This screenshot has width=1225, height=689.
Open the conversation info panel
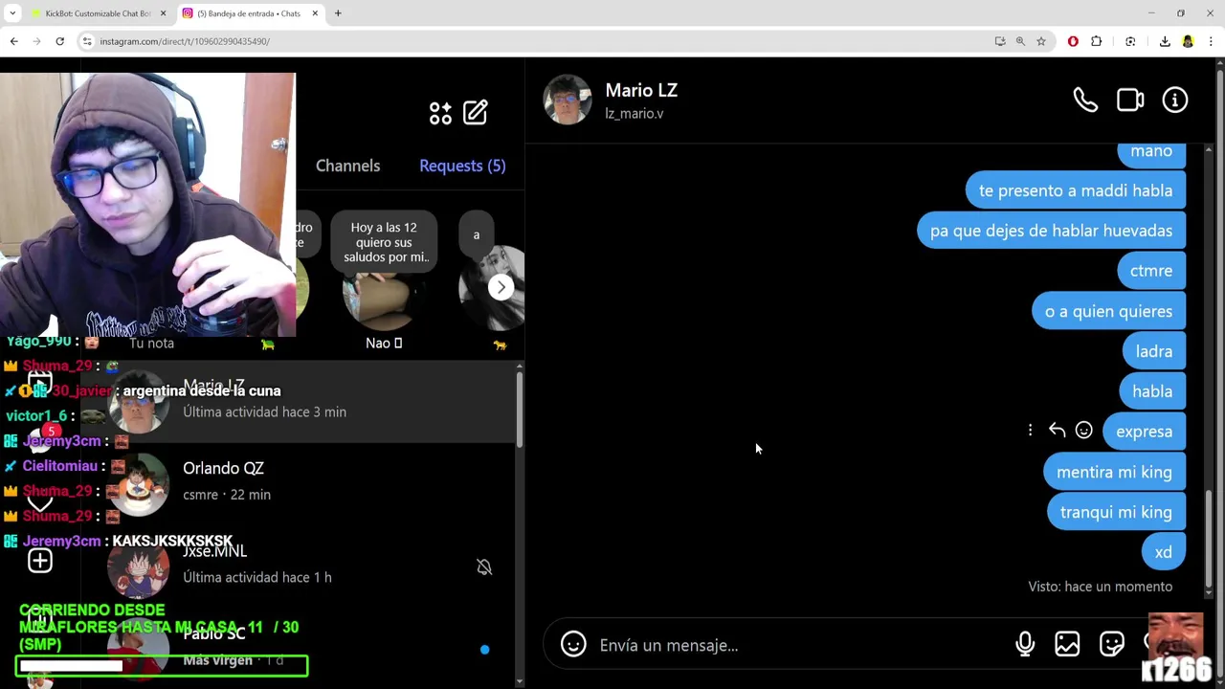point(1175,100)
